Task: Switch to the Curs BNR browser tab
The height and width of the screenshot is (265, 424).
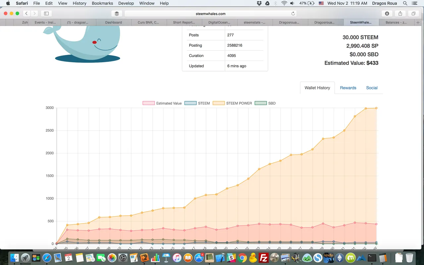Action: tap(148, 23)
